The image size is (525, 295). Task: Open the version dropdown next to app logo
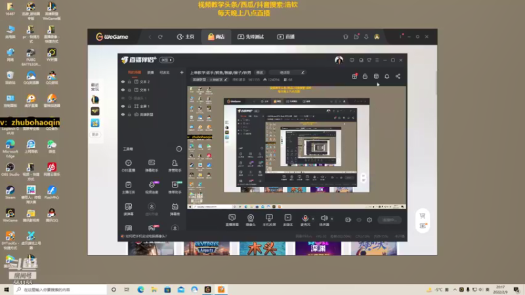[x=167, y=60]
